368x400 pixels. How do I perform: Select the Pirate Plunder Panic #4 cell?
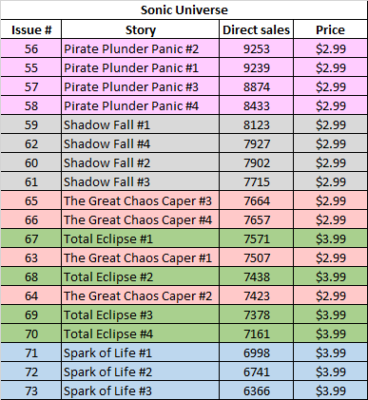pos(140,105)
